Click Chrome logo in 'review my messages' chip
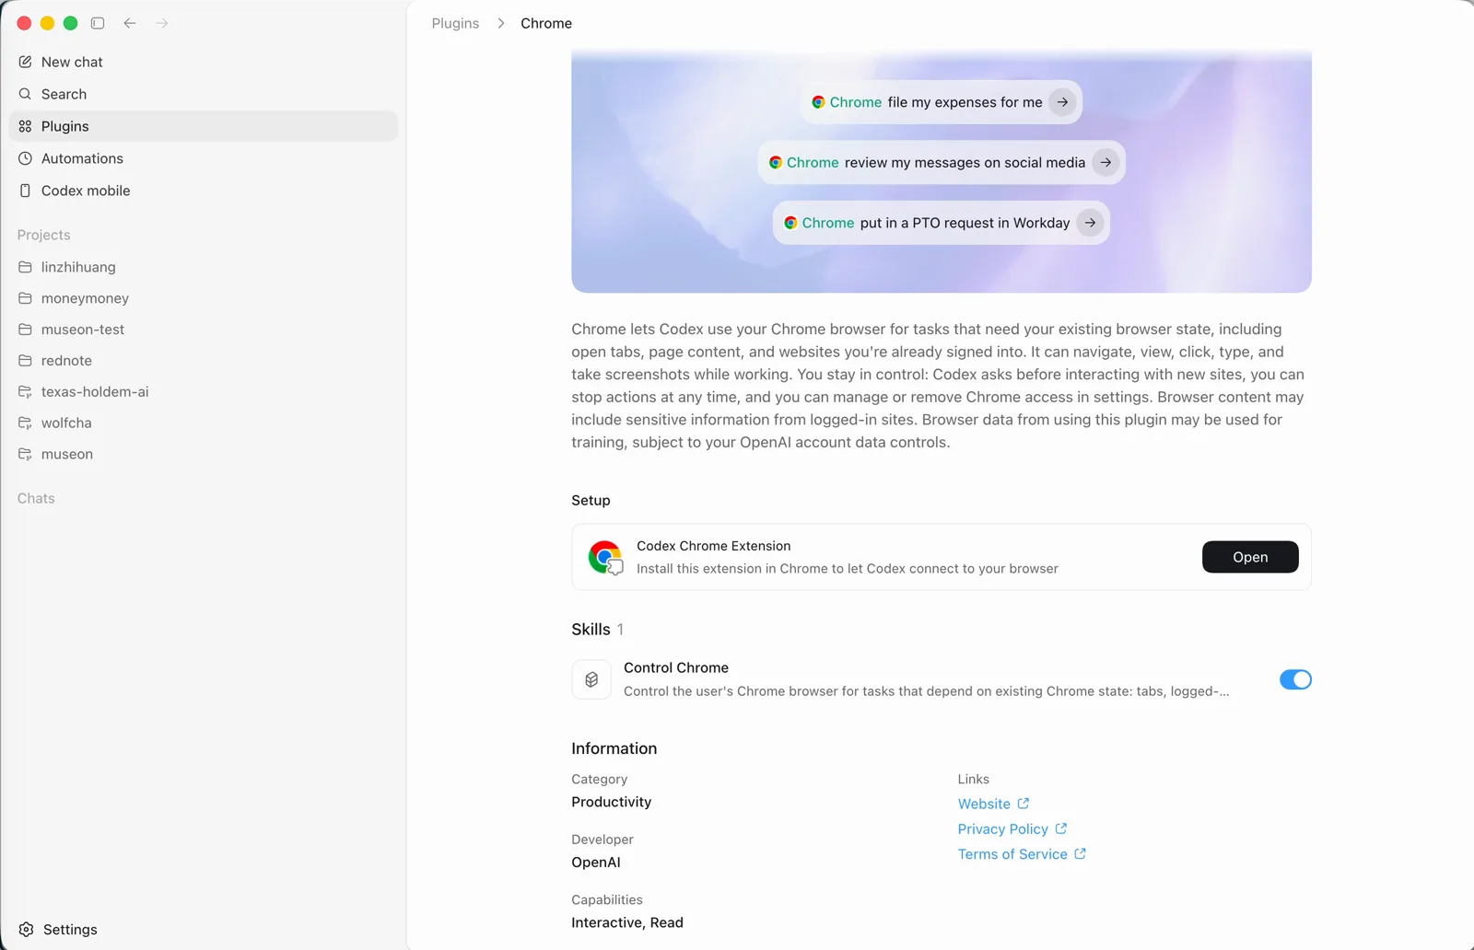Screen dimensions: 1474x950 click(x=776, y=162)
